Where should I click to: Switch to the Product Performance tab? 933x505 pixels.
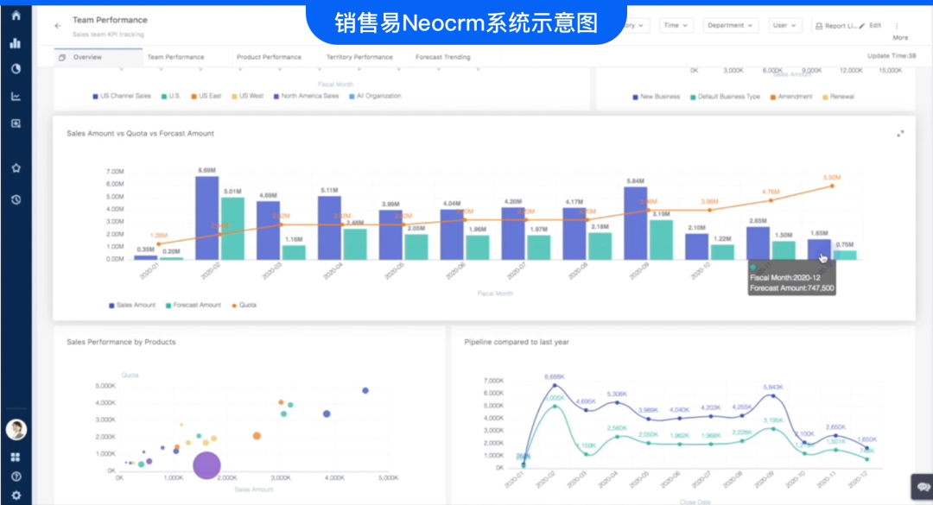[x=269, y=57]
